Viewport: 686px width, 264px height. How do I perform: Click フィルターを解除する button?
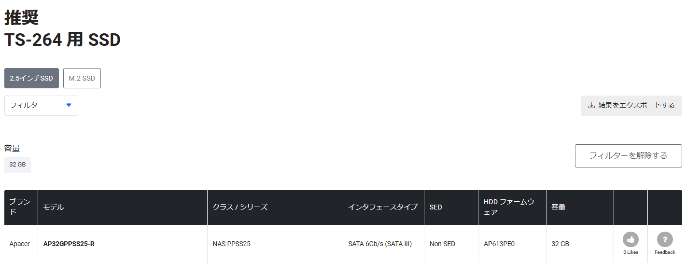click(x=628, y=155)
